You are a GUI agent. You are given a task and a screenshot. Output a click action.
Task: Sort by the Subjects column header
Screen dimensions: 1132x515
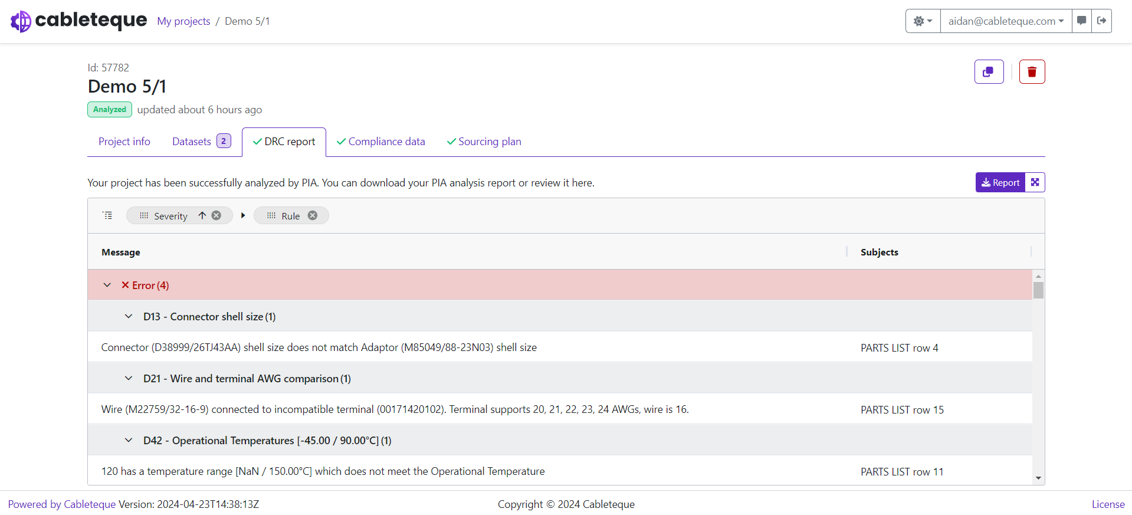click(x=880, y=252)
